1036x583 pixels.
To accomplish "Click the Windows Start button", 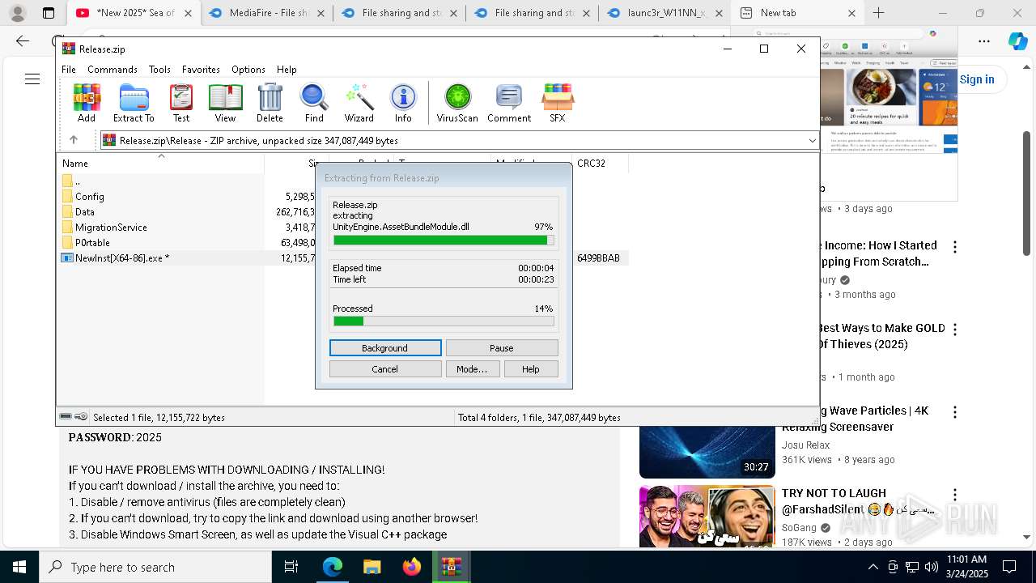I will [x=19, y=567].
